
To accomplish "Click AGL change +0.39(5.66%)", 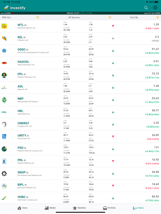I will pyautogui.click(x=152, y=90).
